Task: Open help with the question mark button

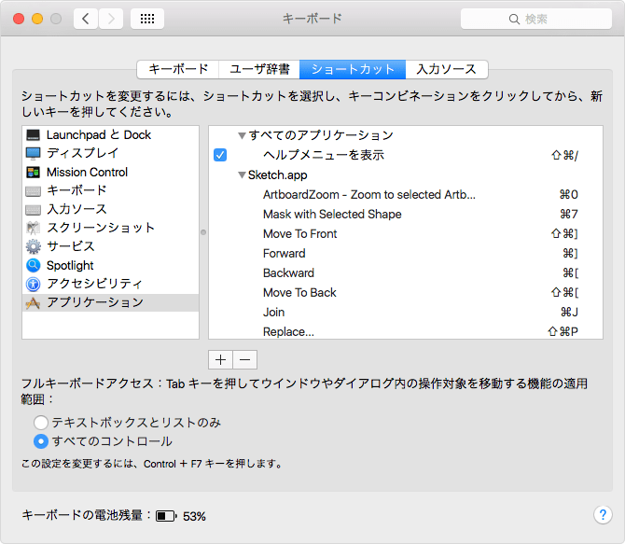Action: [602, 515]
